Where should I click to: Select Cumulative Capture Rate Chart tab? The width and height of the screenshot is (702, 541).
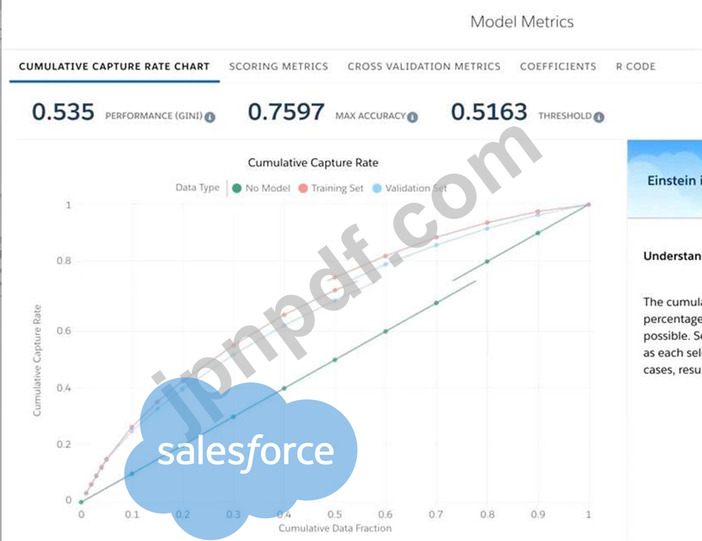[x=114, y=66]
